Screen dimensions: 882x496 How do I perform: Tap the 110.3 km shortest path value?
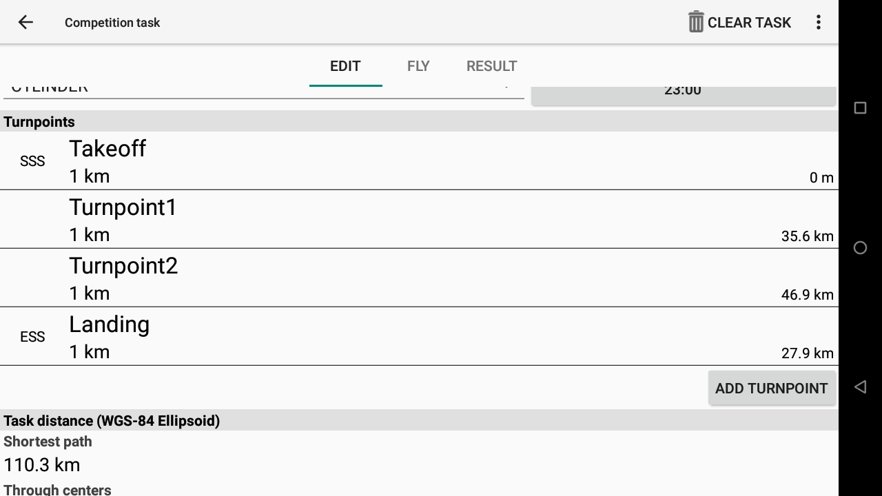point(42,465)
